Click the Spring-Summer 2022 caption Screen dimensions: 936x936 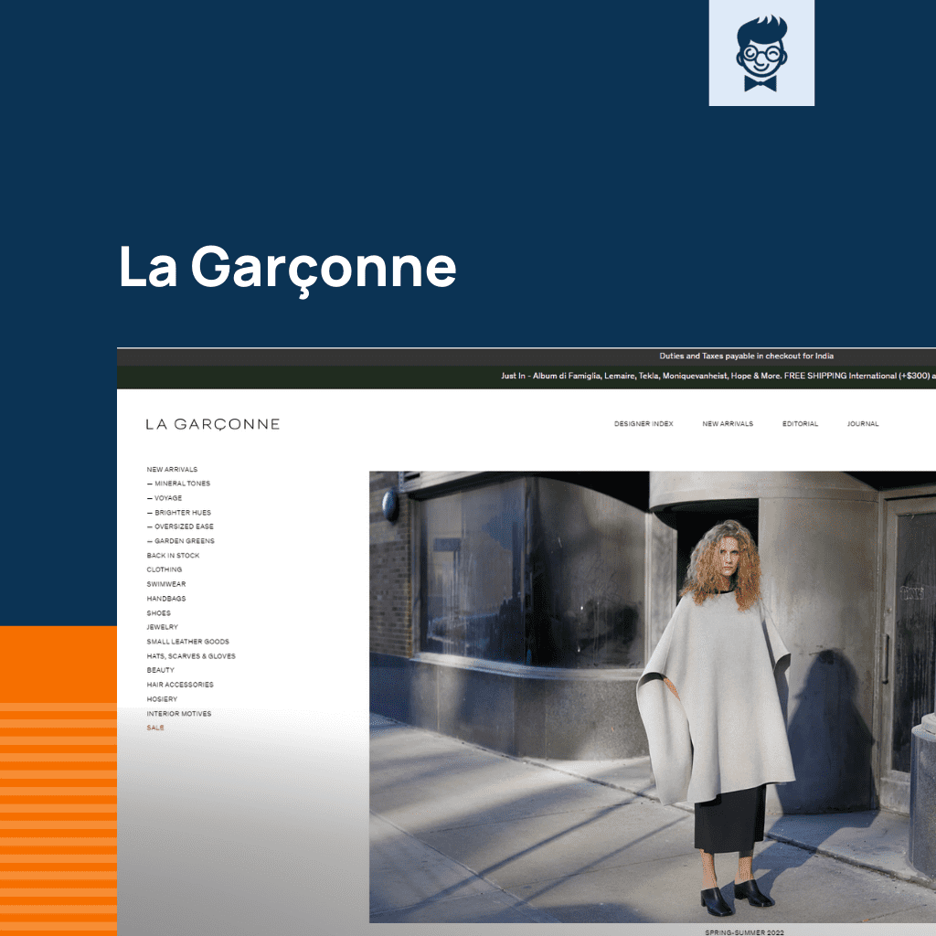tap(744, 931)
